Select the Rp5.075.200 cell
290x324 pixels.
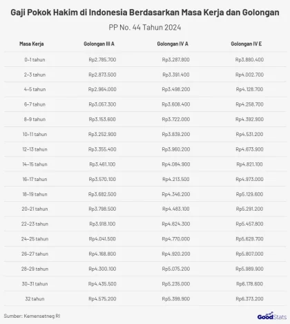[x=176, y=269]
